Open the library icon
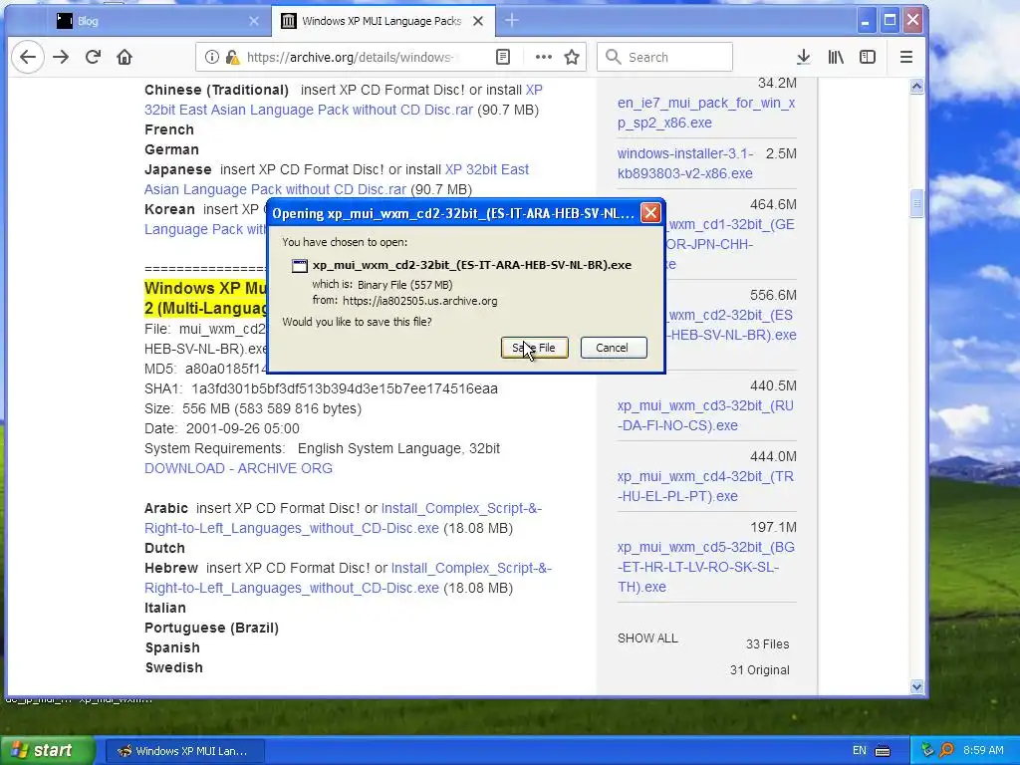Image resolution: width=1020 pixels, height=765 pixels. [x=836, y=57]
